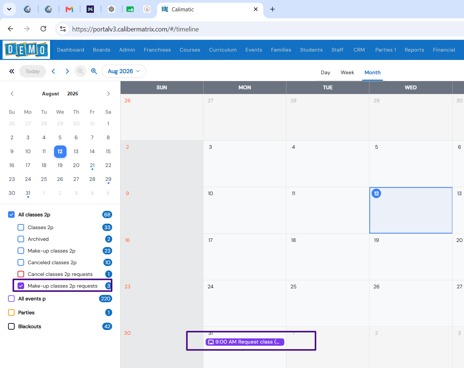Open the Aug 2026 month dropdown
This screenshot has height=368, width=464.
(x=124, y=71)
